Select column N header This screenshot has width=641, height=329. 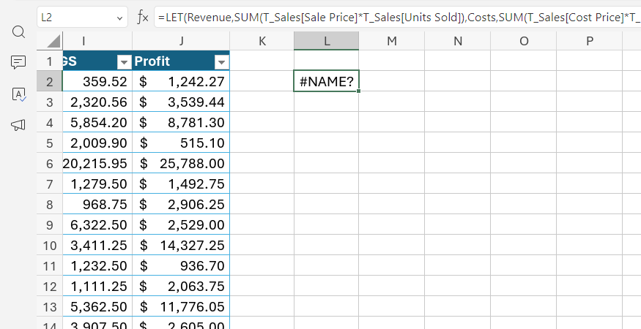pyautogui.click(x=457, y=41)
